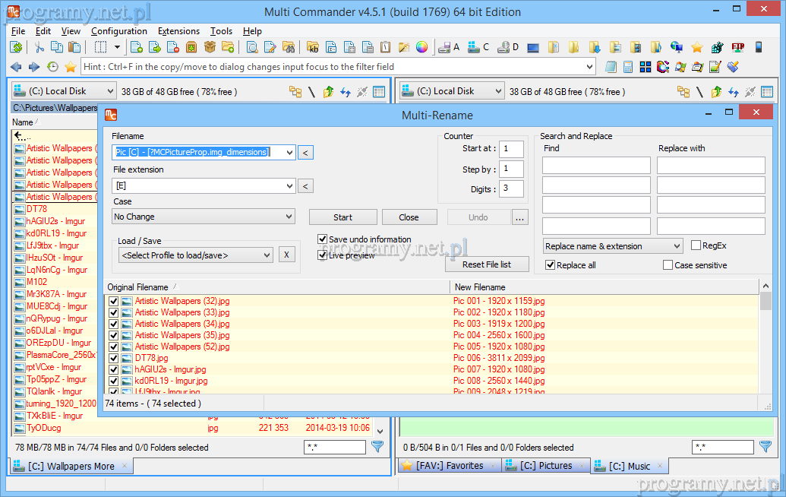Click the history clock icon
The width and height of the screenshot is (786, 497).
pyautogui.click(x=52, y=67)
